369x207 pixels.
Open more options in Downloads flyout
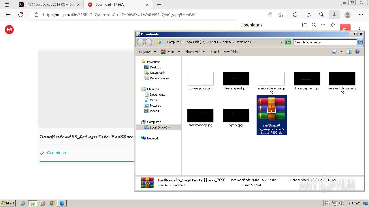click(x=323, y=25)
